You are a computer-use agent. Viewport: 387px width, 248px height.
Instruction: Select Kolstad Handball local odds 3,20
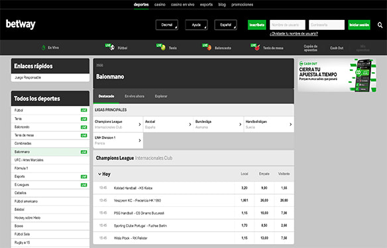coord(245,188)
